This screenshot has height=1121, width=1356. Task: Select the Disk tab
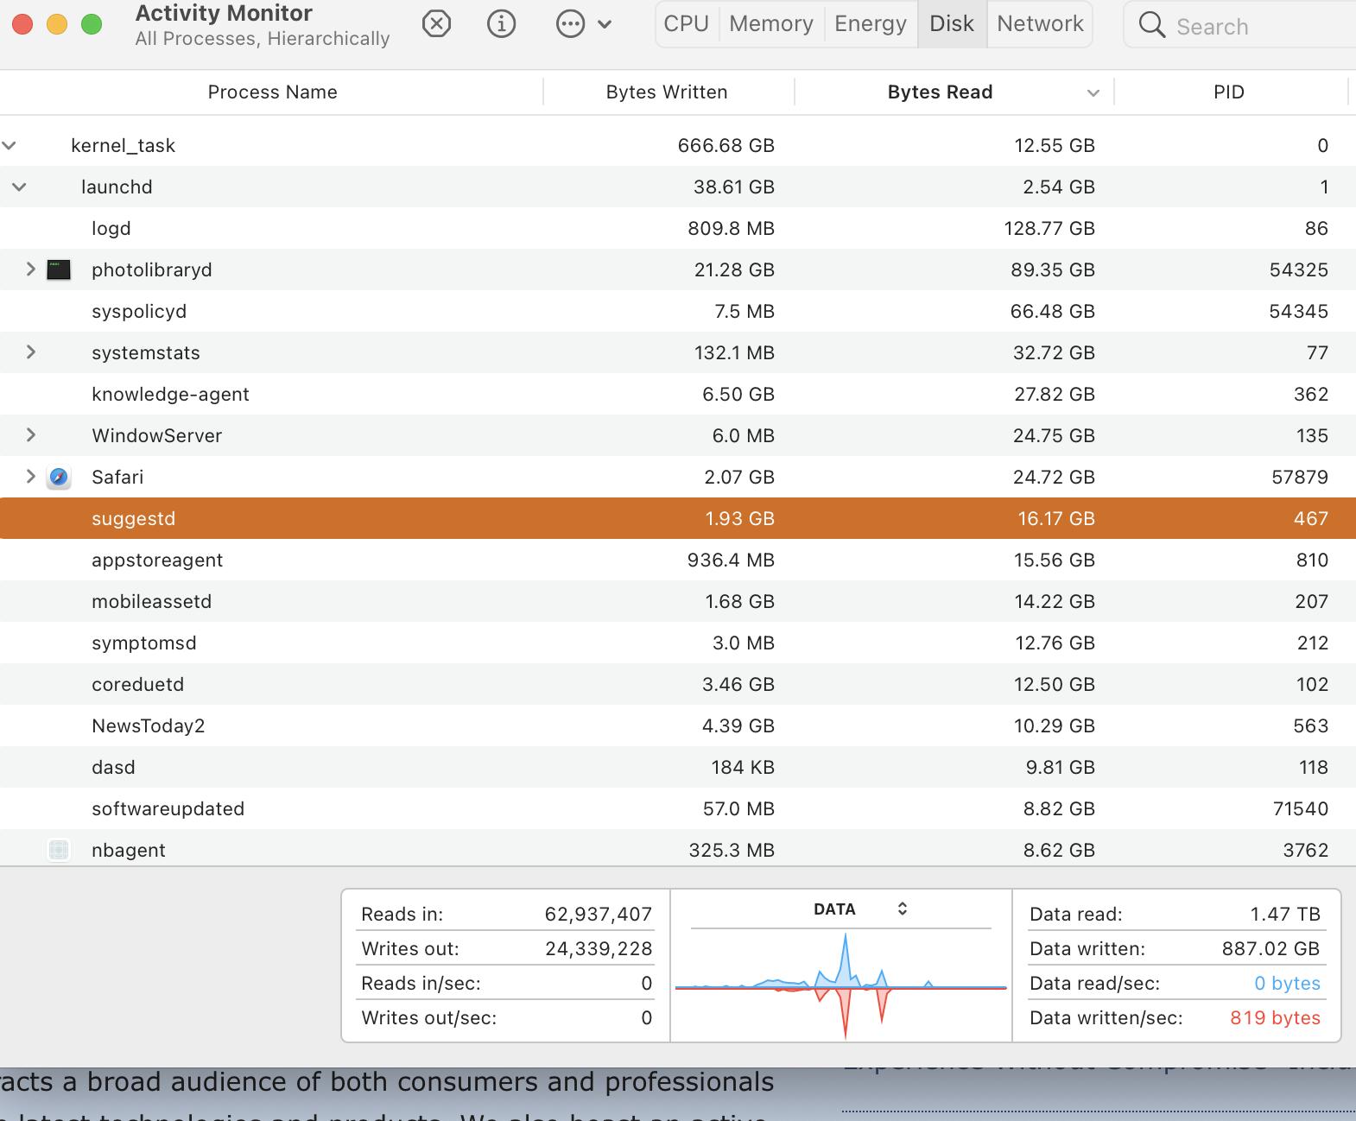point(952,24)
